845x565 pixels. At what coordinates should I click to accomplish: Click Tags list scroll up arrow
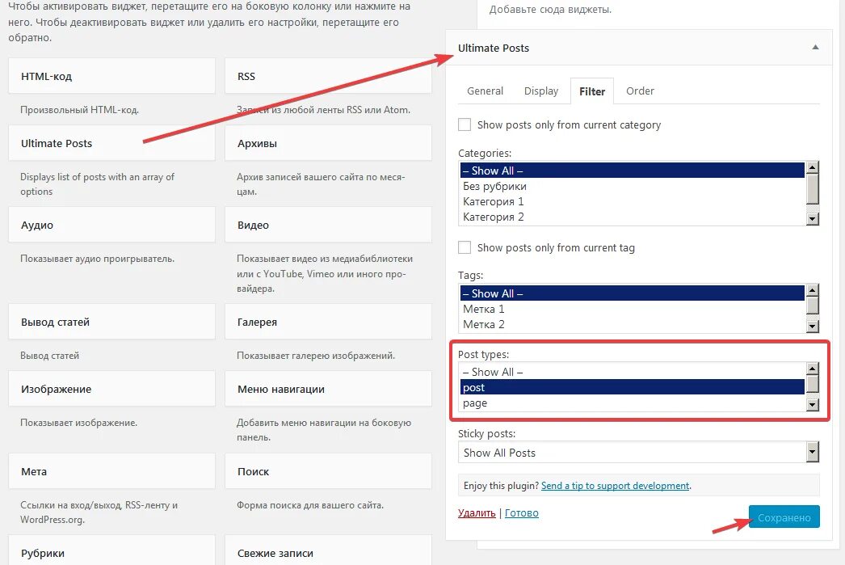[x=812, y=290]
